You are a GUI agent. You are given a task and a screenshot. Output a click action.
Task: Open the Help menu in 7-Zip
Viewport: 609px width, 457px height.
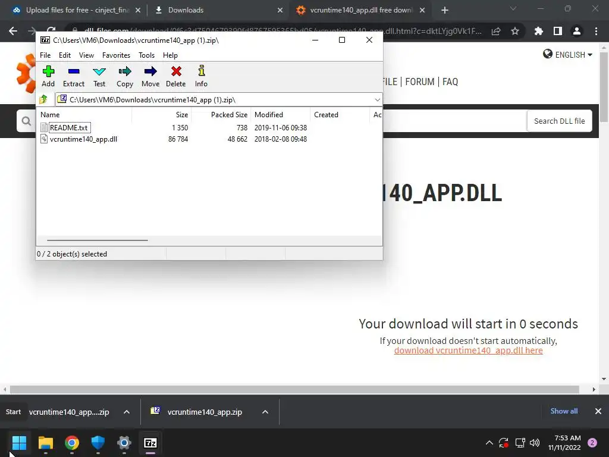point(170,55)
